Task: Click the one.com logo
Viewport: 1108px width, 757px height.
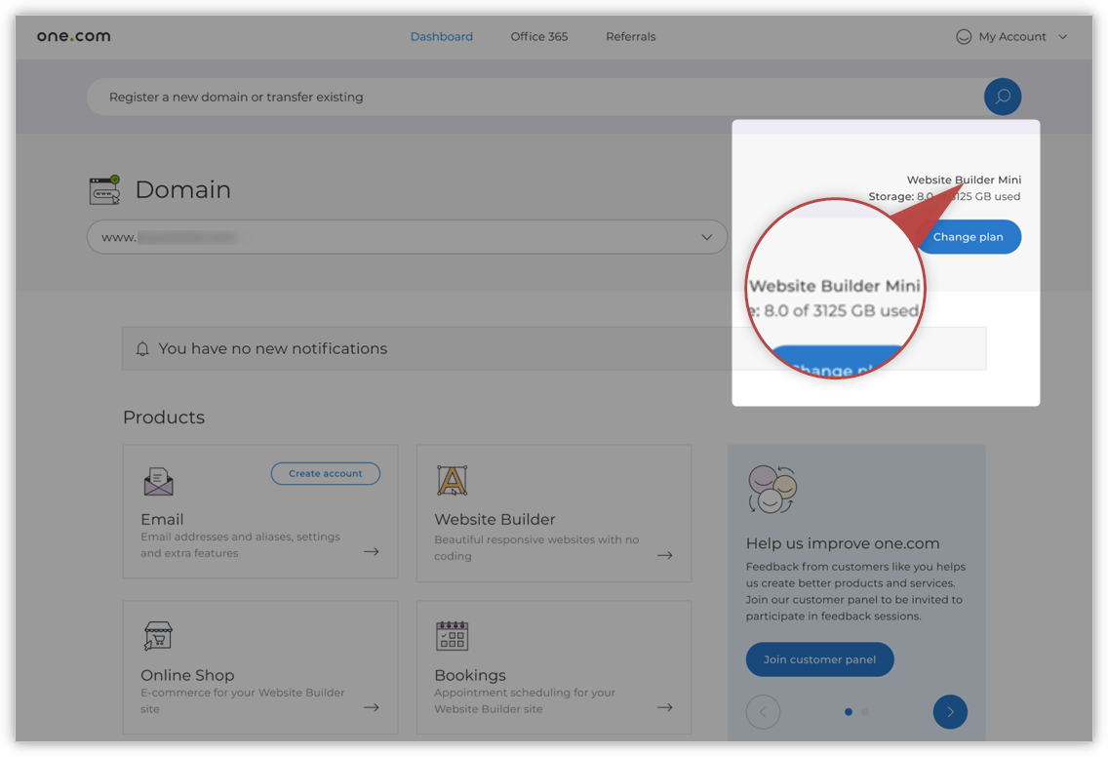Action: coord(73,36)
